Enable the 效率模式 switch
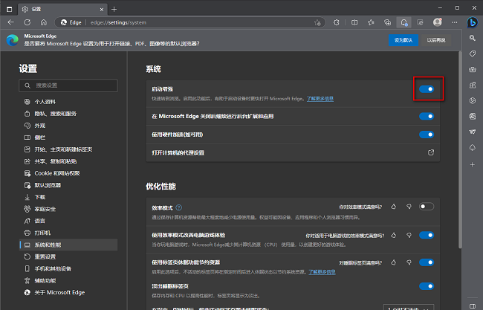This screenshot has width=483, height=310. click(x=427, y=207)
